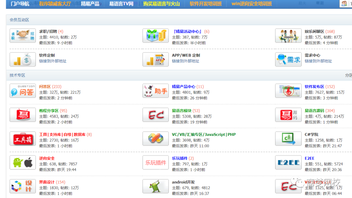Collapse the 技术专区 section via 分区 control
The width and height of the screenshot is (352, 198).
(348, 75)
